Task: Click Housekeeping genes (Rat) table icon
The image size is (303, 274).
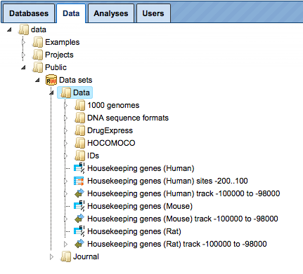Action: [x=79, y=231]
